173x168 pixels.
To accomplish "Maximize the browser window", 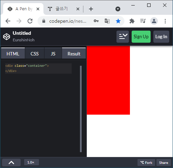I will [x=149, y=5].
